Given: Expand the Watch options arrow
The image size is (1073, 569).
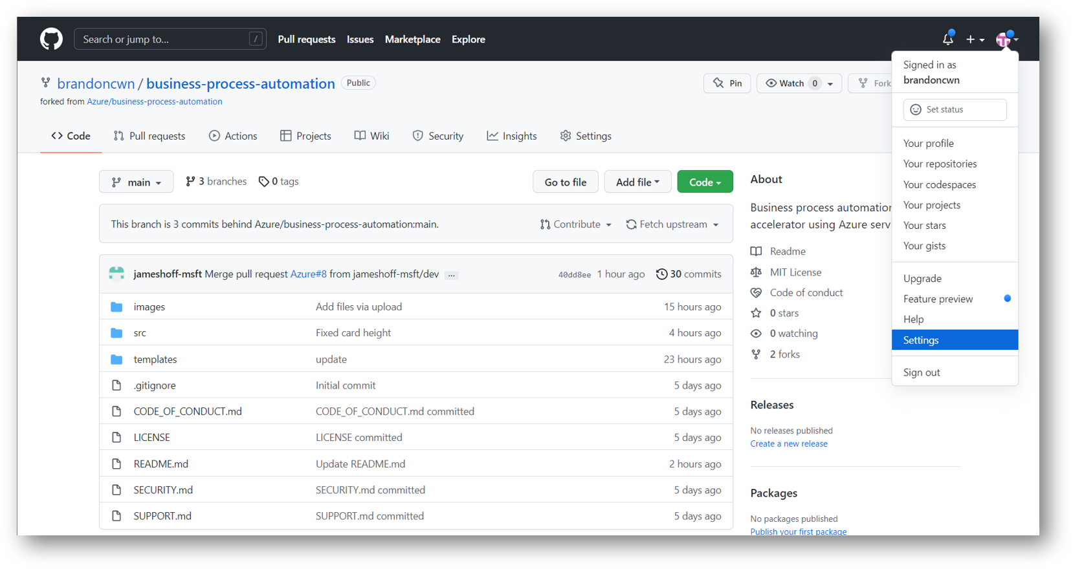Looking at the screenshot, I should [830, 83].
